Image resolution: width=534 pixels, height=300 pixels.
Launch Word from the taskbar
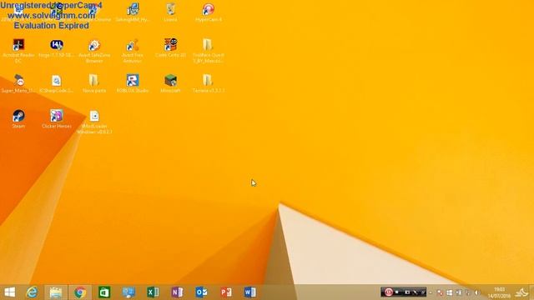[x=250, y=292]
